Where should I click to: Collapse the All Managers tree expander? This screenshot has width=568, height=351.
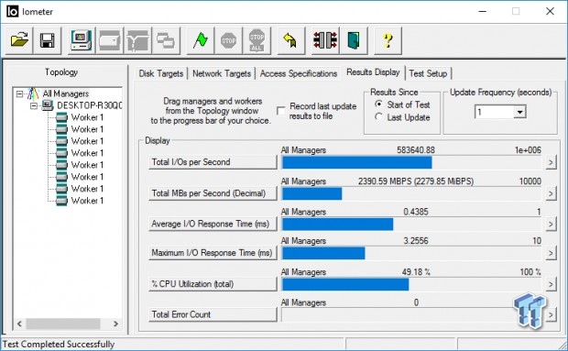point(19,94)
